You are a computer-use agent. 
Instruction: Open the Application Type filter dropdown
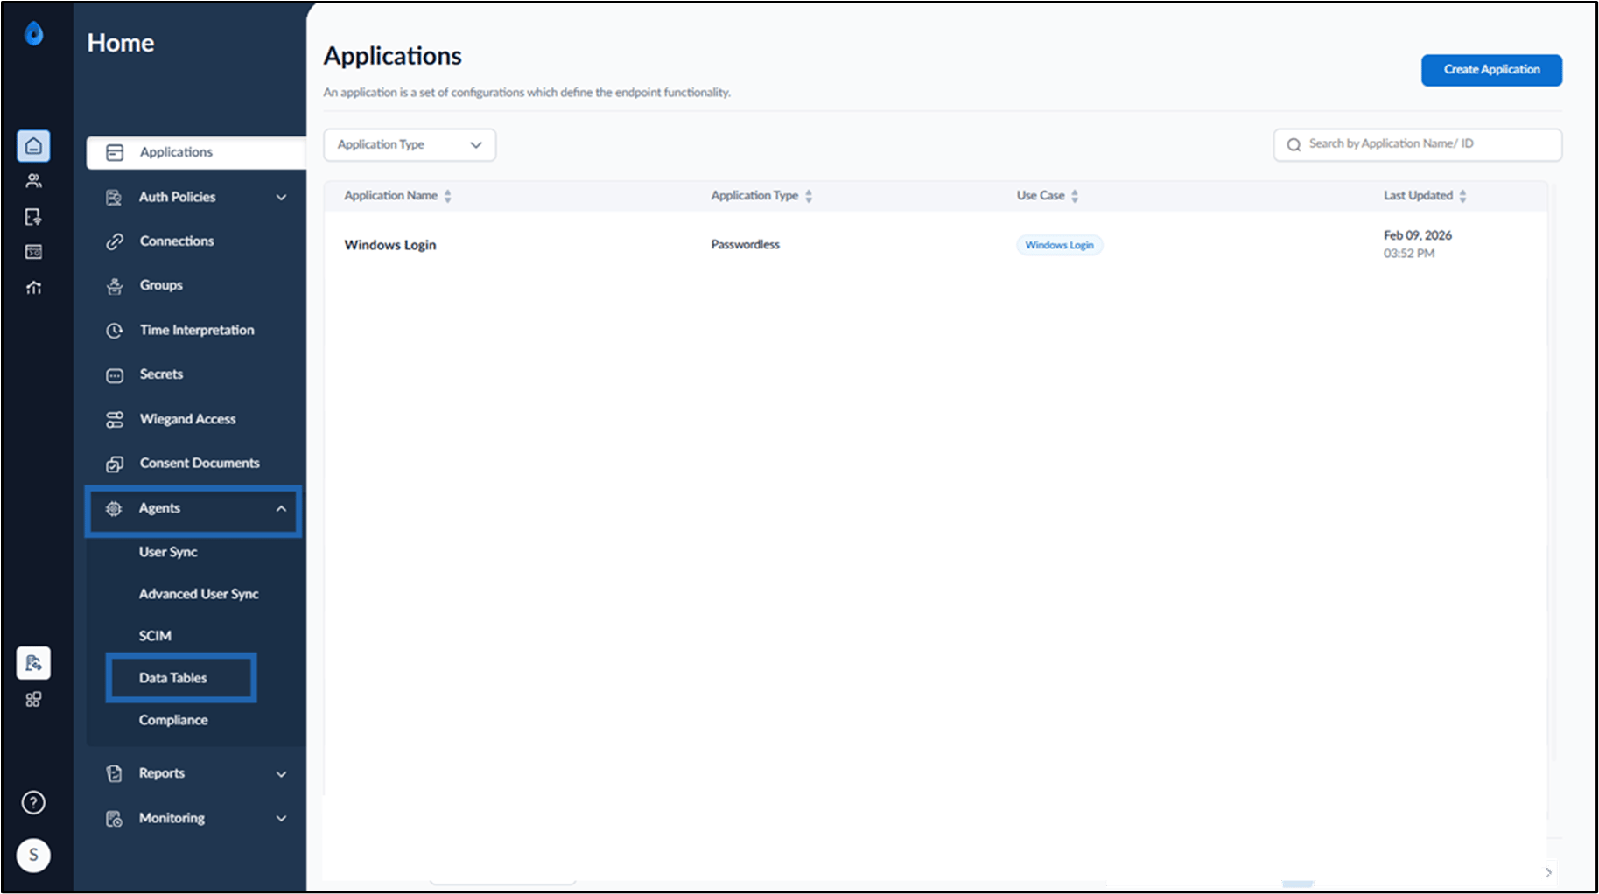(410, 145)
